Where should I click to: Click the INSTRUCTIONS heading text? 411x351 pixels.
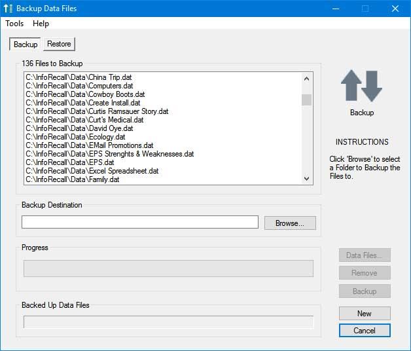click(x=362, y=142)
